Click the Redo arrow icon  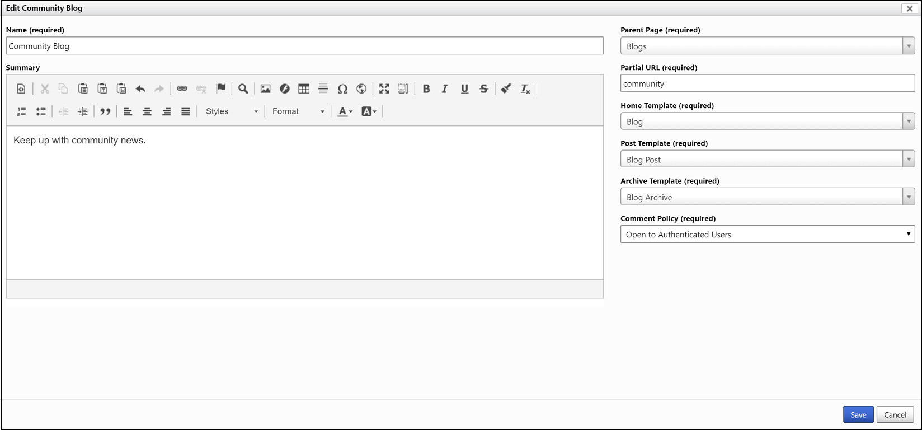pyautogui.click(x=159, y=88)
